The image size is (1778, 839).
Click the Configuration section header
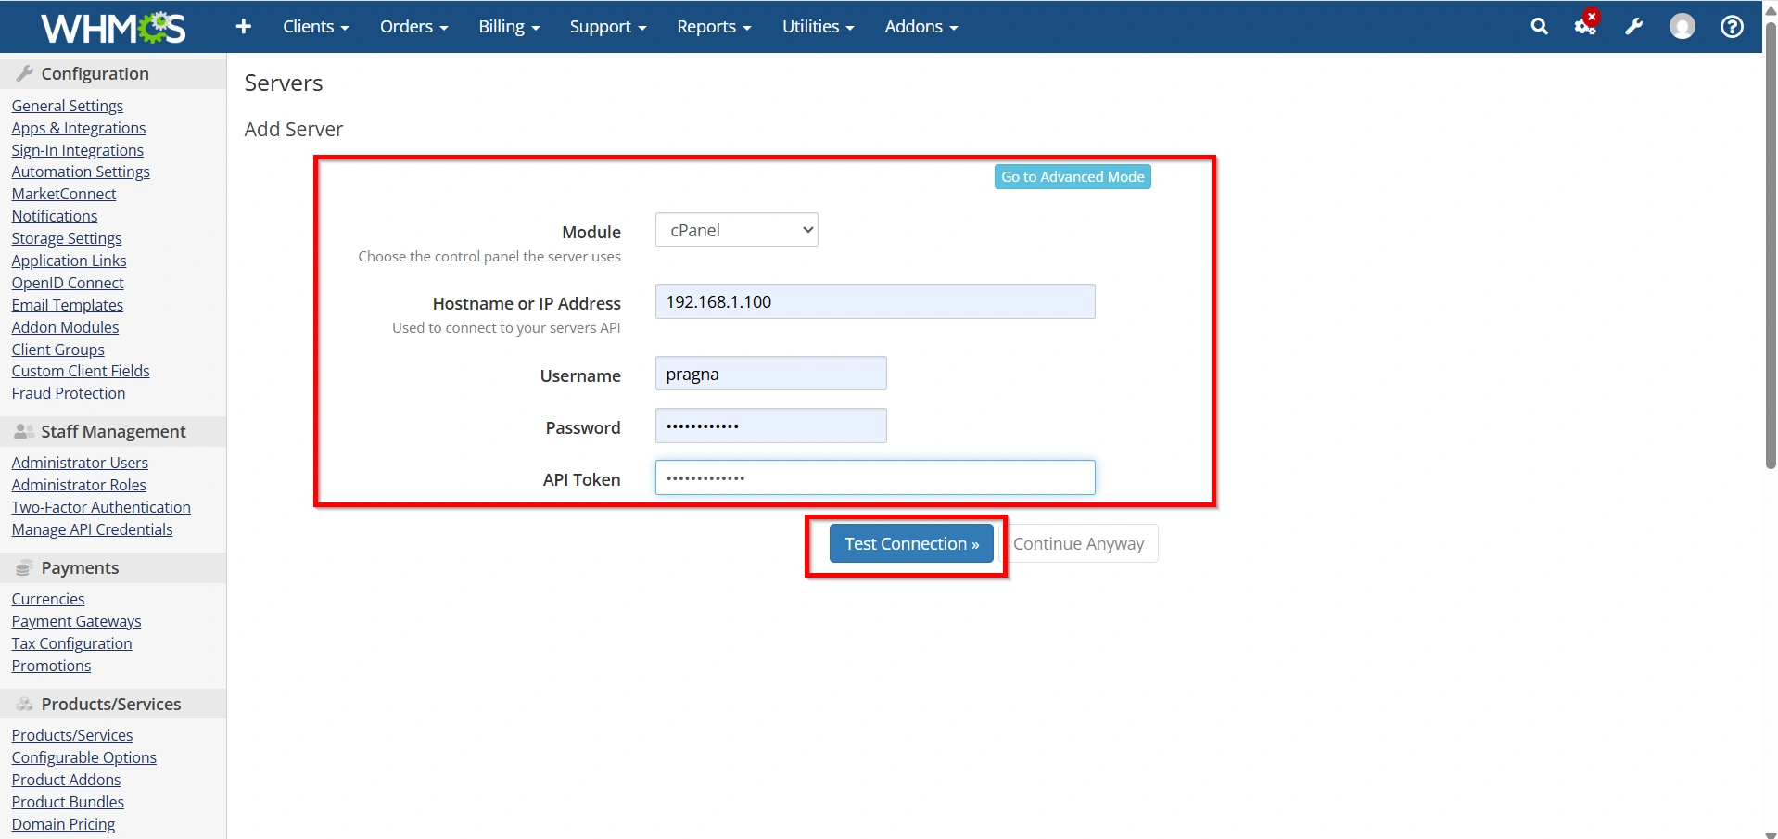tap(113, 74)
